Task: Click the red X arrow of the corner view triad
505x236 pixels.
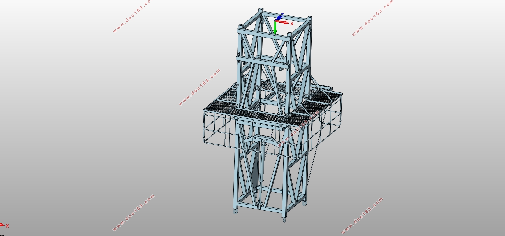Action: click(x=3, y=225)
